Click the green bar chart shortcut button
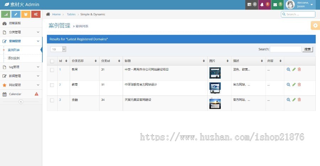Image resolution: width=320 pixels, height=166 pixels. click(6, 14)
